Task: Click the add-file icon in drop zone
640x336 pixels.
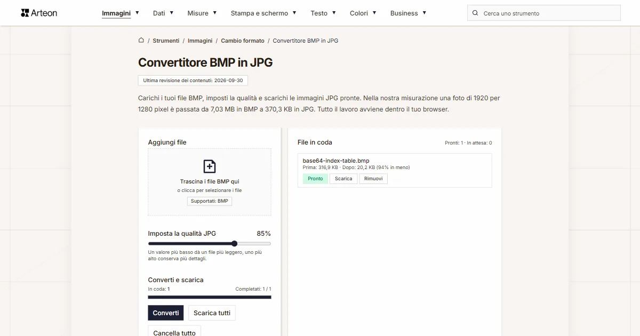Action: (x=210, y=166)
